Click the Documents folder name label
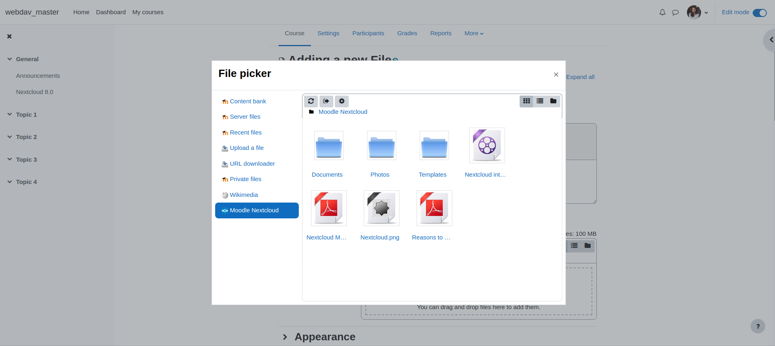This screenshot has width=775, height=346. (x=327, y=175)
